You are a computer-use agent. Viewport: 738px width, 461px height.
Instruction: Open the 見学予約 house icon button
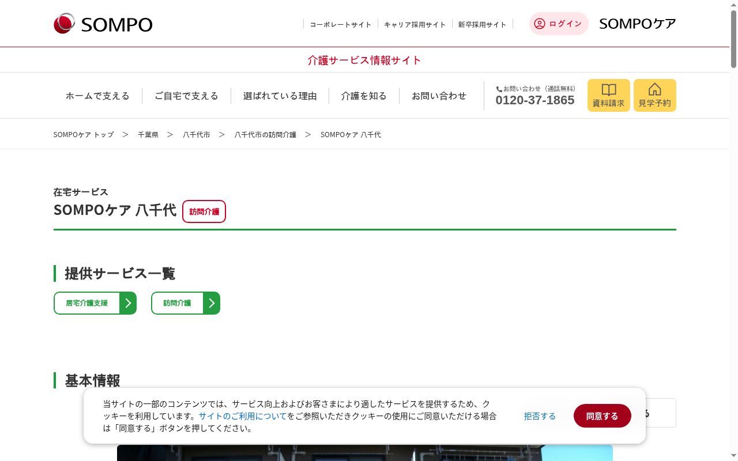[655, 95]
